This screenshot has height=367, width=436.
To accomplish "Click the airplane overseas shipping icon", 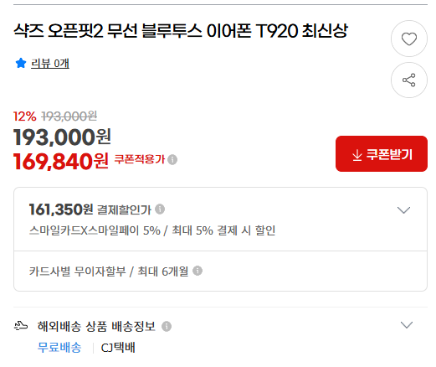I will 21,326.
